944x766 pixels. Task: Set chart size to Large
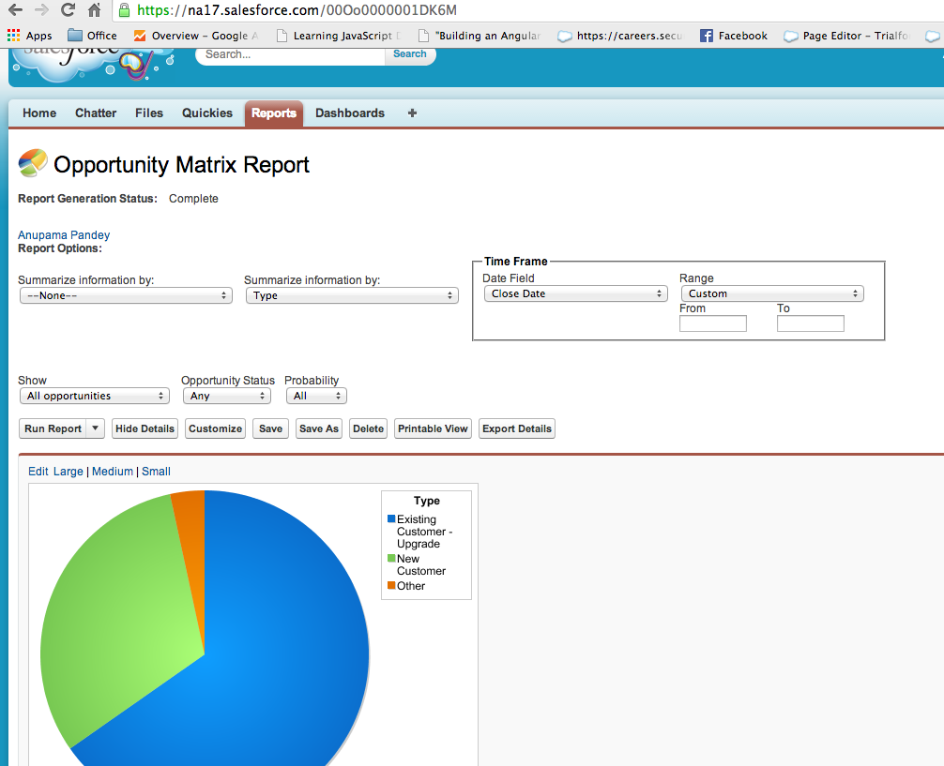(68, 472)
